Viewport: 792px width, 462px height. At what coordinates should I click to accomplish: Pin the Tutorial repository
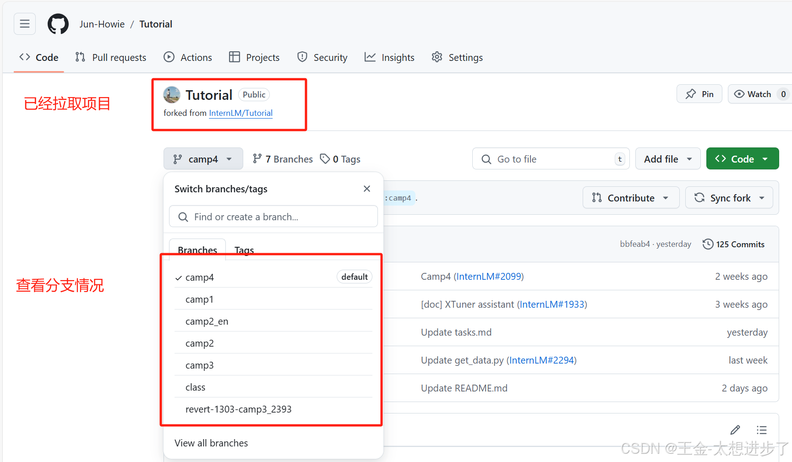[699, 94]
